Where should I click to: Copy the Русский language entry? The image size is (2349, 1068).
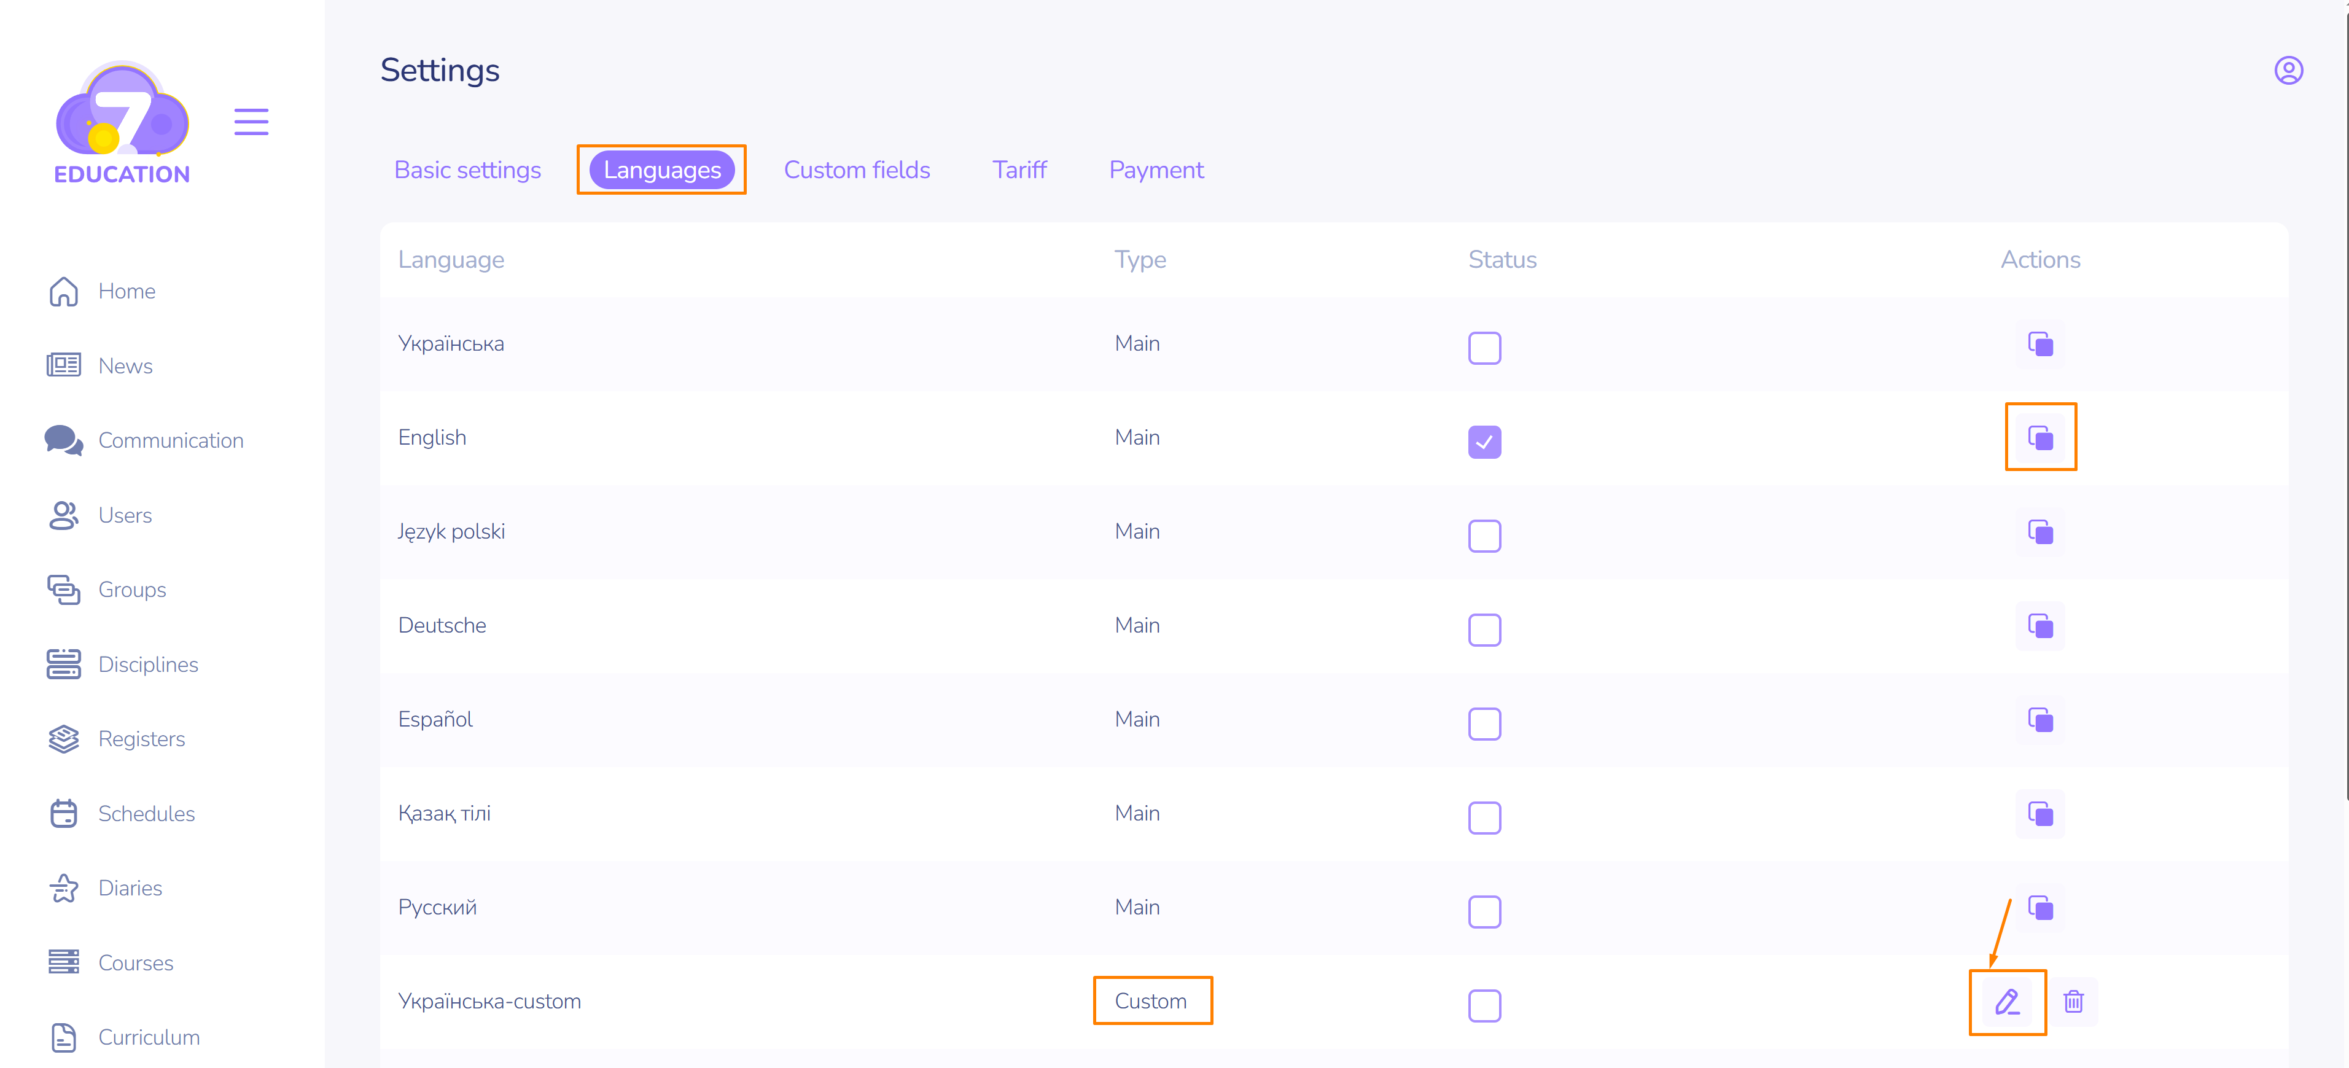point(2040,908)
